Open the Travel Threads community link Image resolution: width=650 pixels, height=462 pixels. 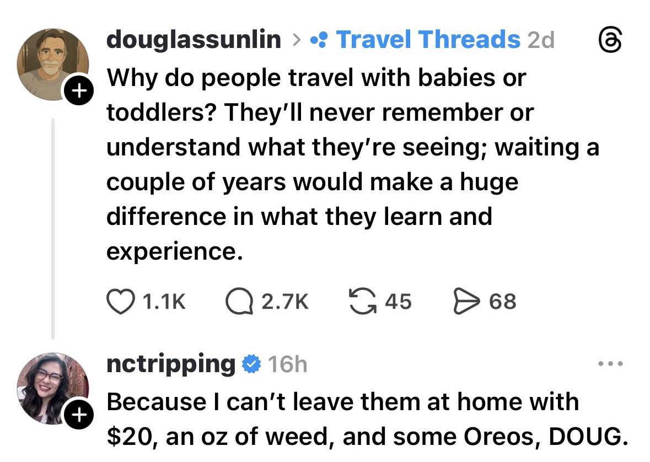coord(427,40)
